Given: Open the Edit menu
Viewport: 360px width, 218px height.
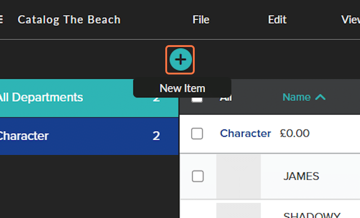Looking at the screenshot, I should (x=277, y=19).
